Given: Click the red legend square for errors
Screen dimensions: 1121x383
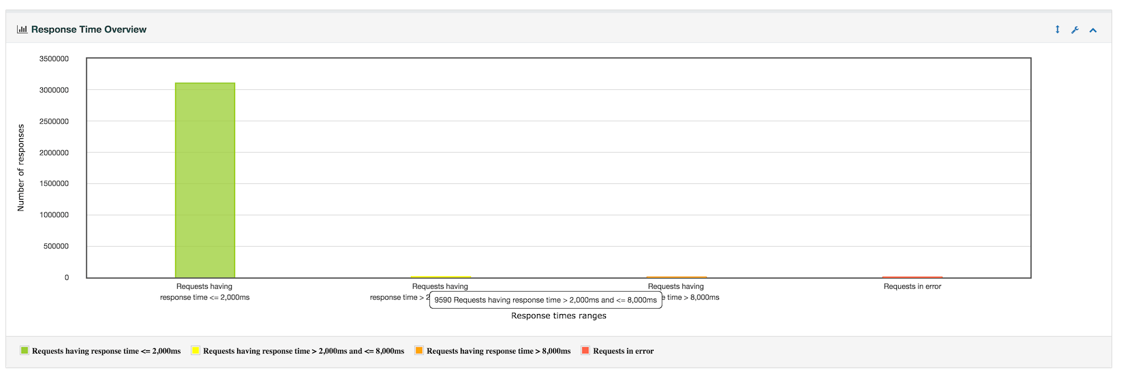Looking at the screenshot, I should (585, 350).
